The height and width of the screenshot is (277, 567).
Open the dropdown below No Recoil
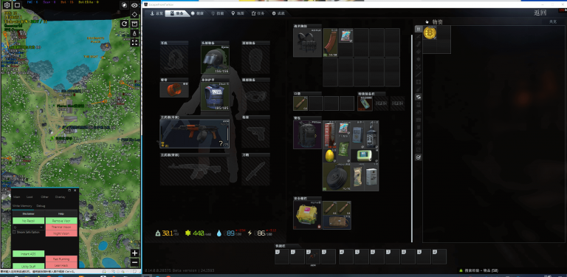pos(29,227)
